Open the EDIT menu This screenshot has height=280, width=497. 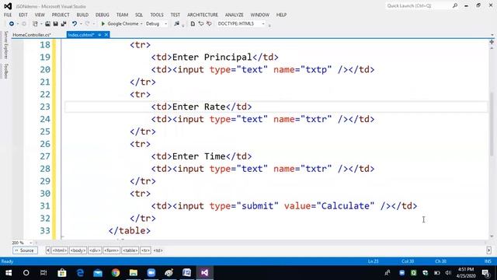(23, 15)
